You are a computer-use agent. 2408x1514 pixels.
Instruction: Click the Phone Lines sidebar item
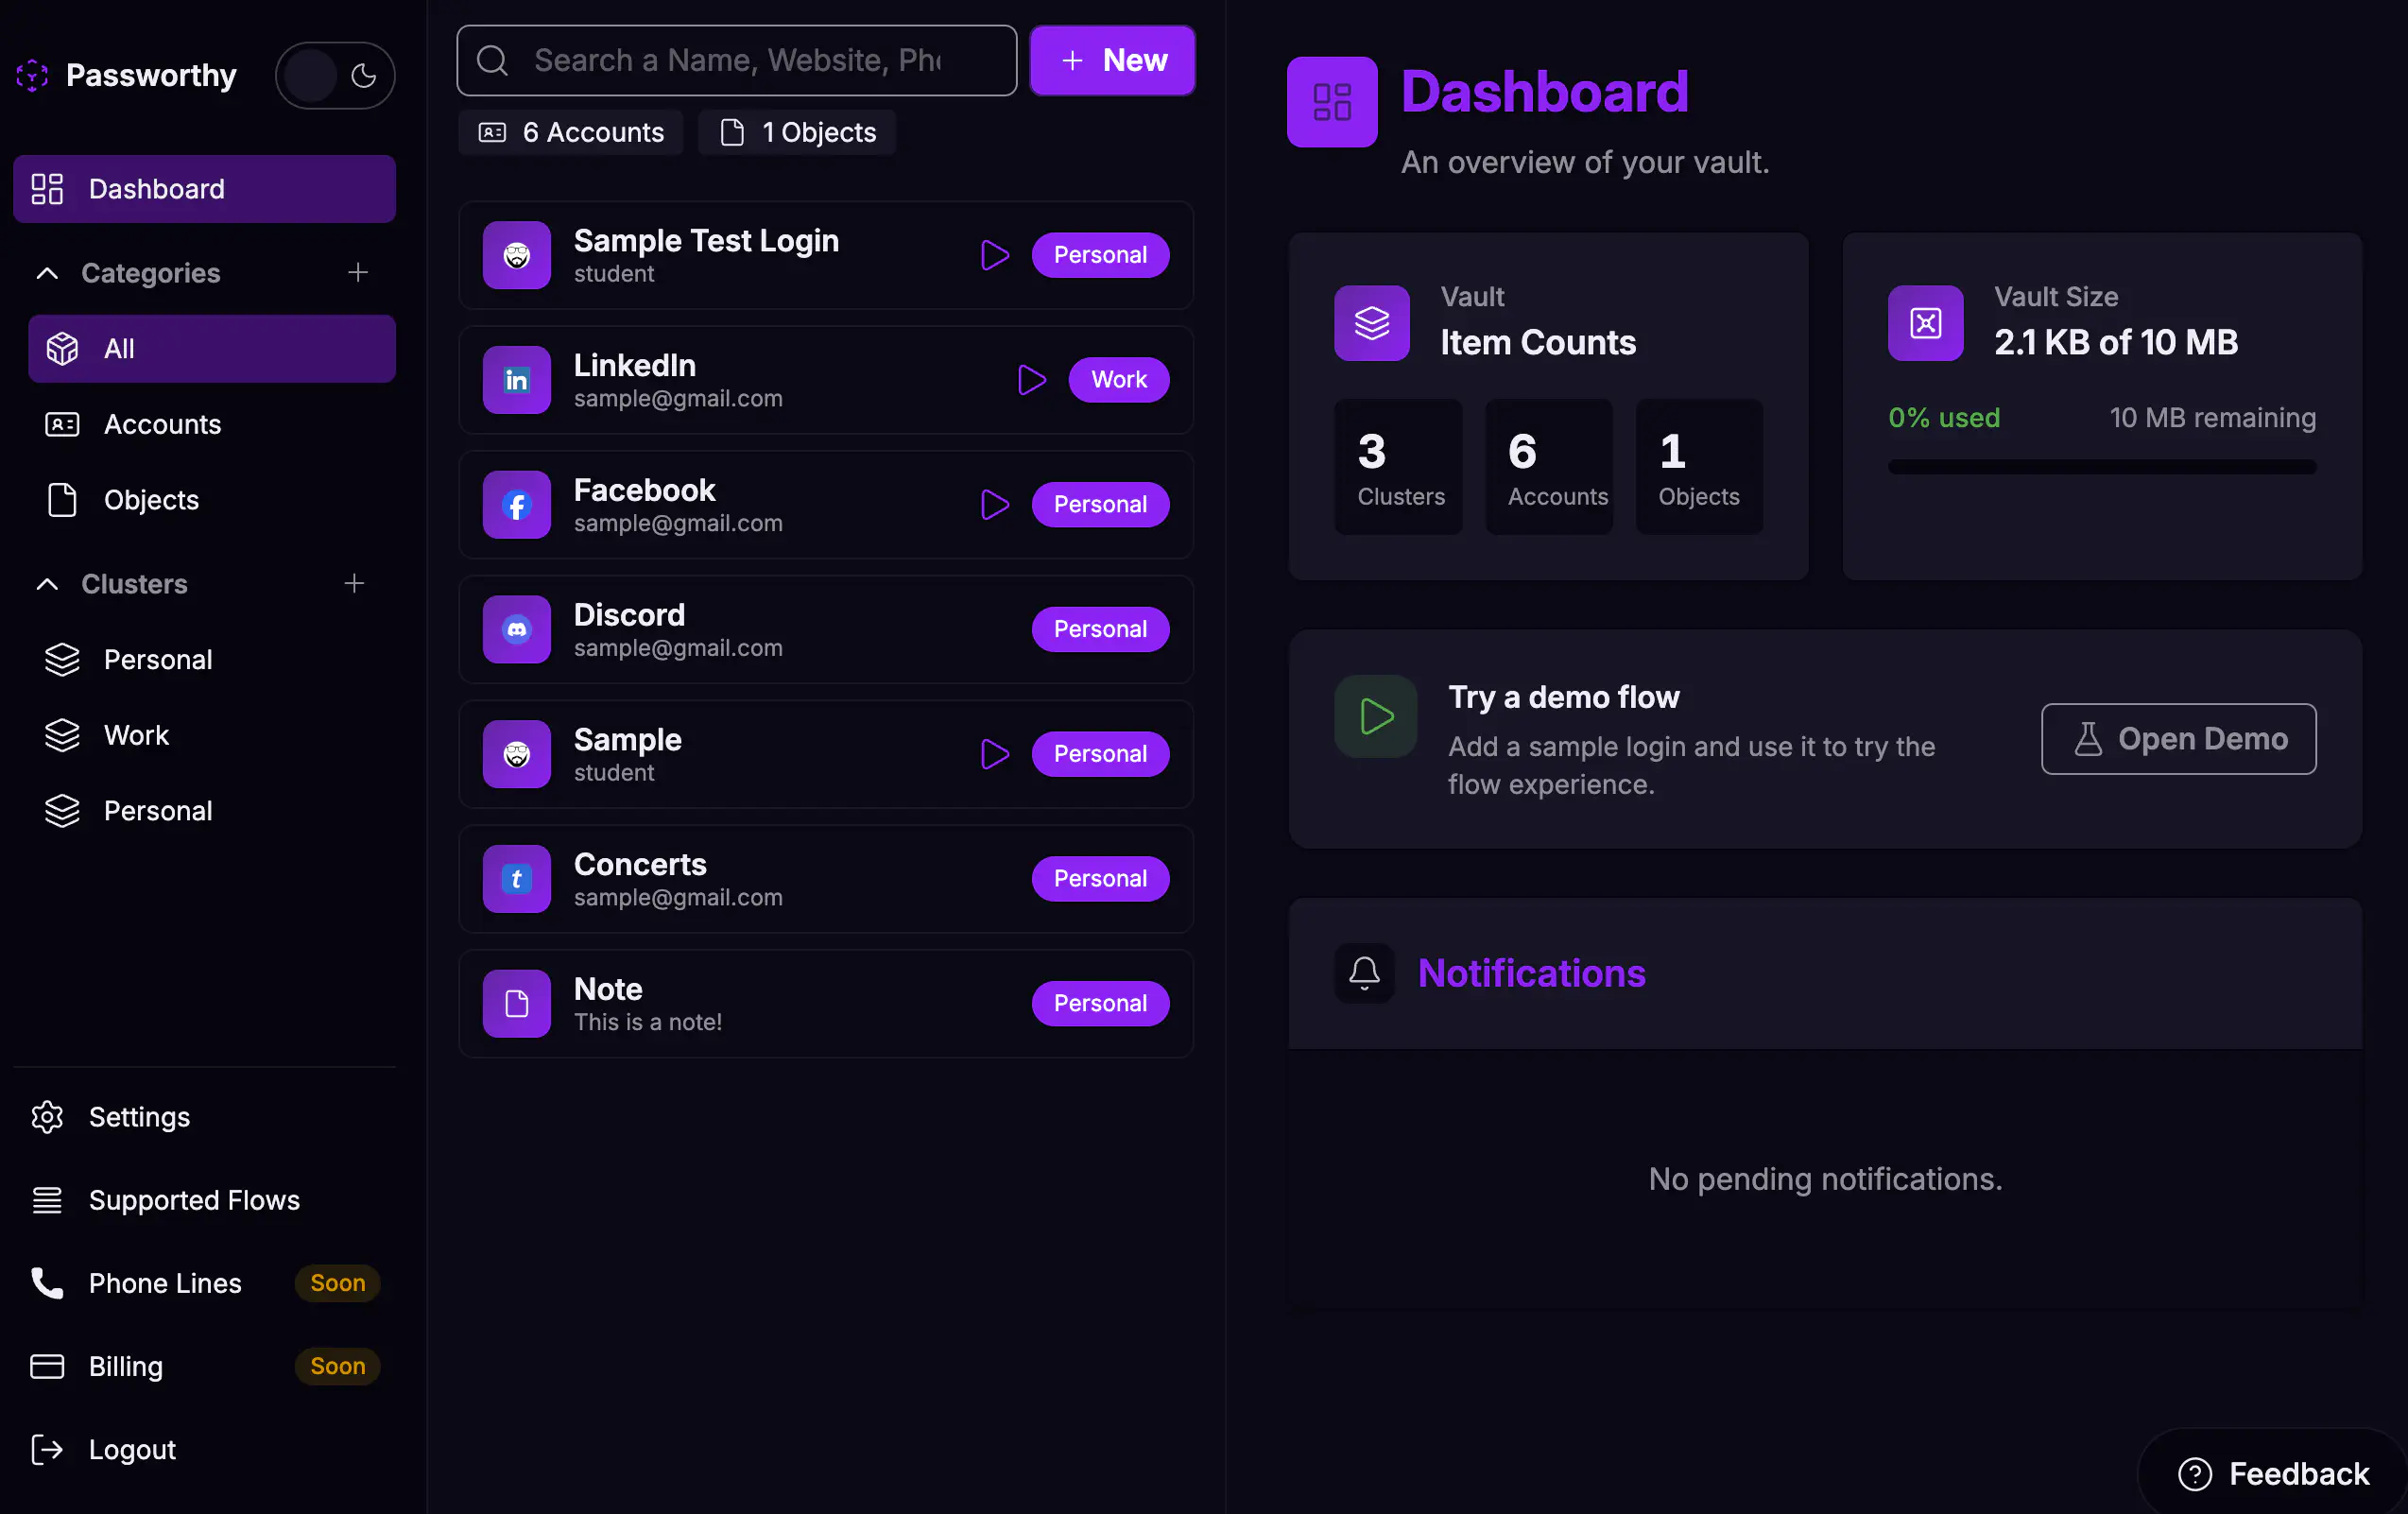pos(204,1283)
